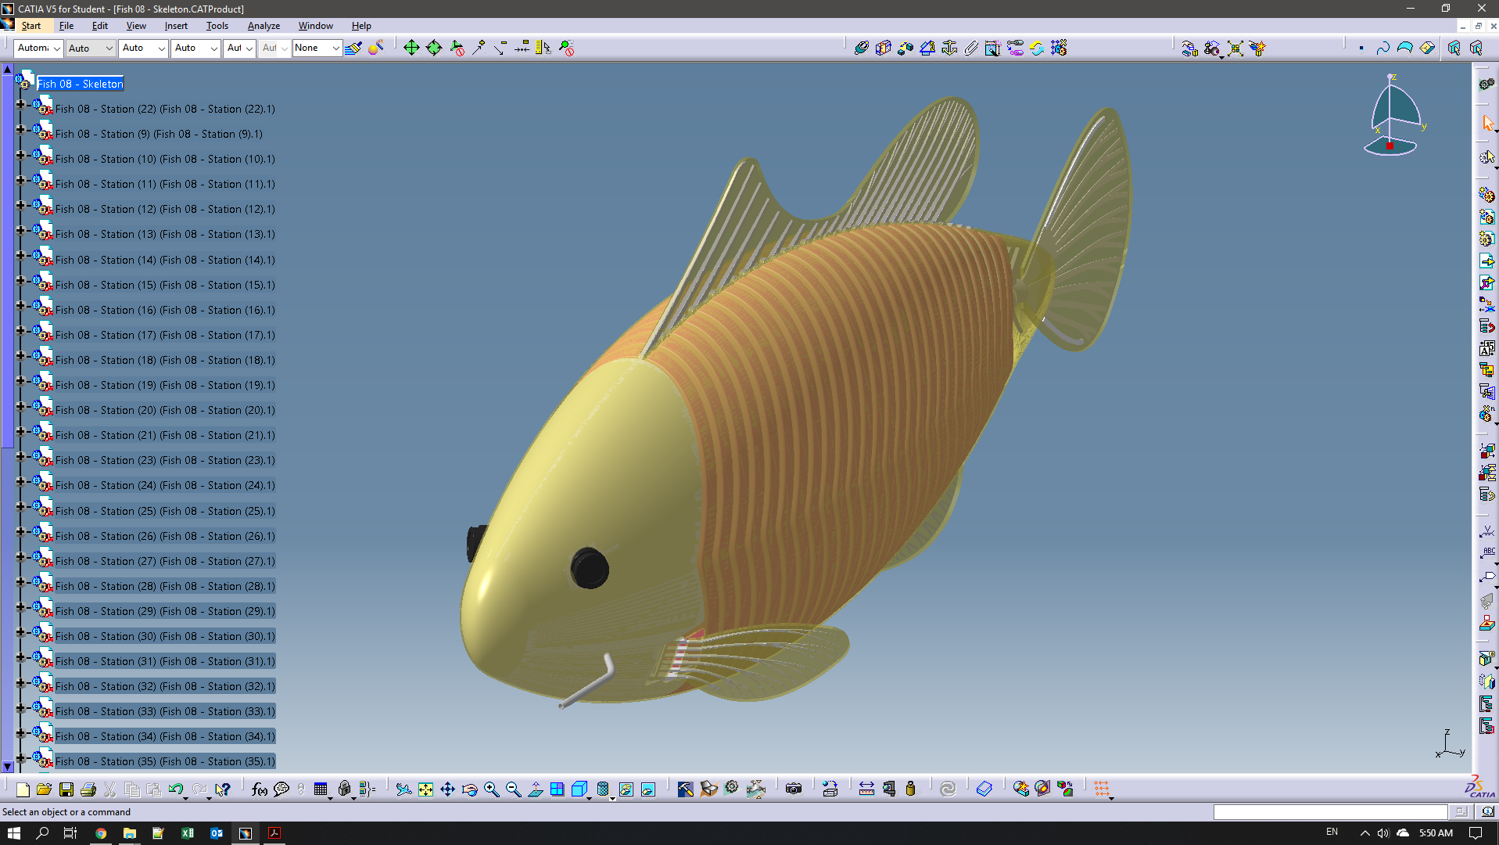Click the Fly Mode airplane icon
Viewport: 1499px width, 845px height.
(403, 789)
